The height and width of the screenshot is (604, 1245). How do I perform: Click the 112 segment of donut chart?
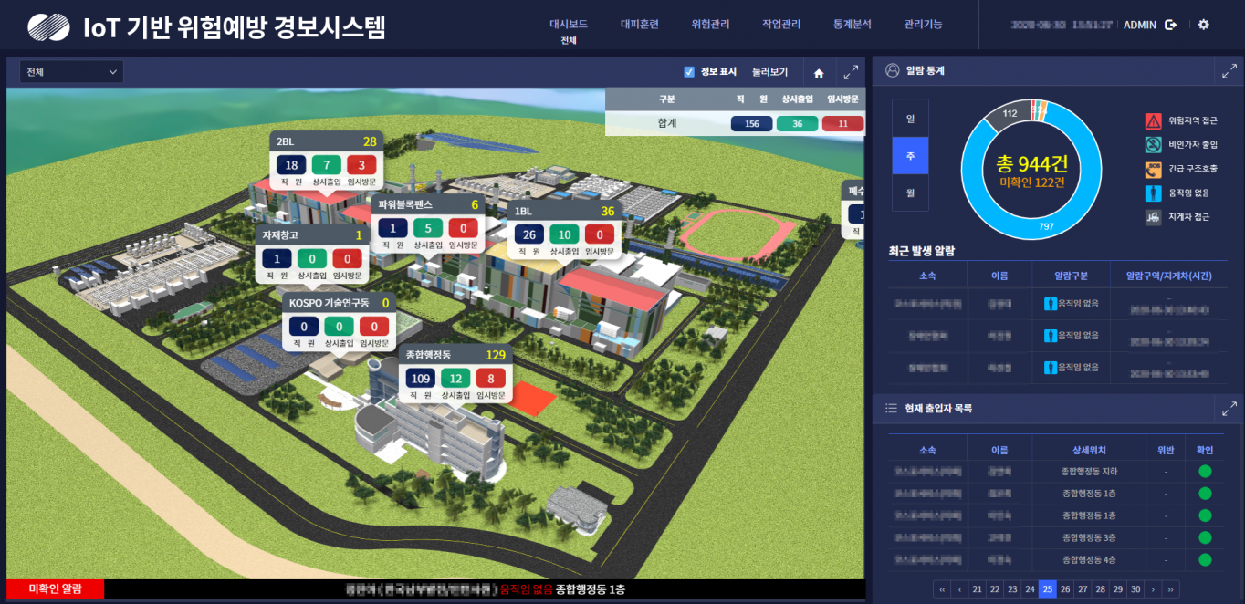pyautogui.click(x=1010, y=113)
